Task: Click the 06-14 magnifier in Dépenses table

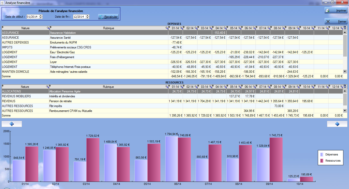Action: click(254, 28)
